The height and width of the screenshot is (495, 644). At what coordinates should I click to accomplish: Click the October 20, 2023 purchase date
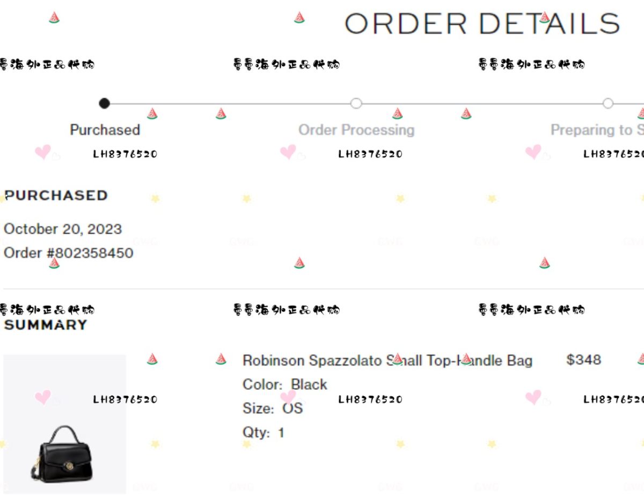[63, 229]
